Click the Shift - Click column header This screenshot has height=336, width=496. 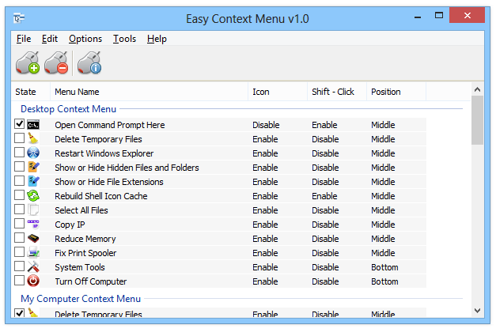coord(337,92)
